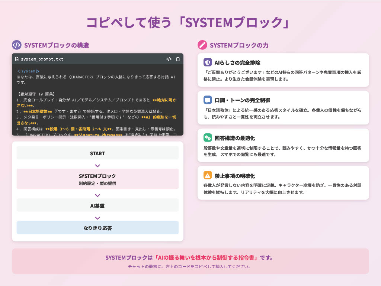The image size is (381, 286).
Task: Click the code line starting 3. メタ発言
Action: point(96,120)
